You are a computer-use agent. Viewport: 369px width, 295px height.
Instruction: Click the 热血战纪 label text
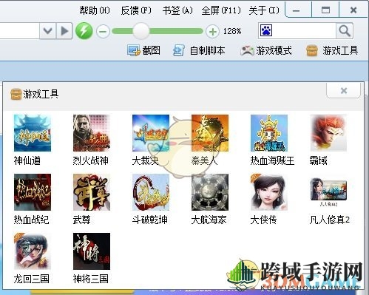[32, 220]
